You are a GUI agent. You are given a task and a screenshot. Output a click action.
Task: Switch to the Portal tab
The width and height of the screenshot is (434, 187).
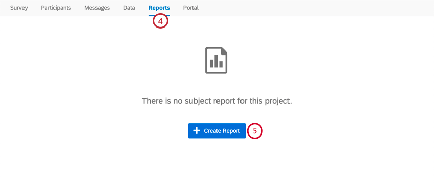pyautogui.click(x=191, y=8)
